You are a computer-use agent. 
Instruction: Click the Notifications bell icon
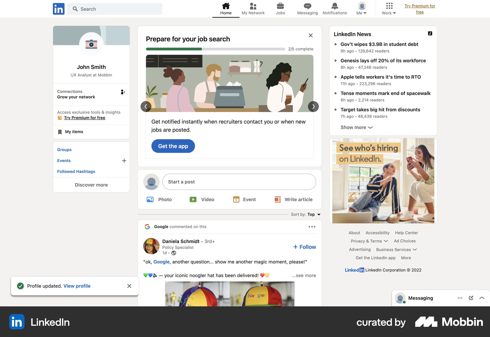click(x=335, y=6)
